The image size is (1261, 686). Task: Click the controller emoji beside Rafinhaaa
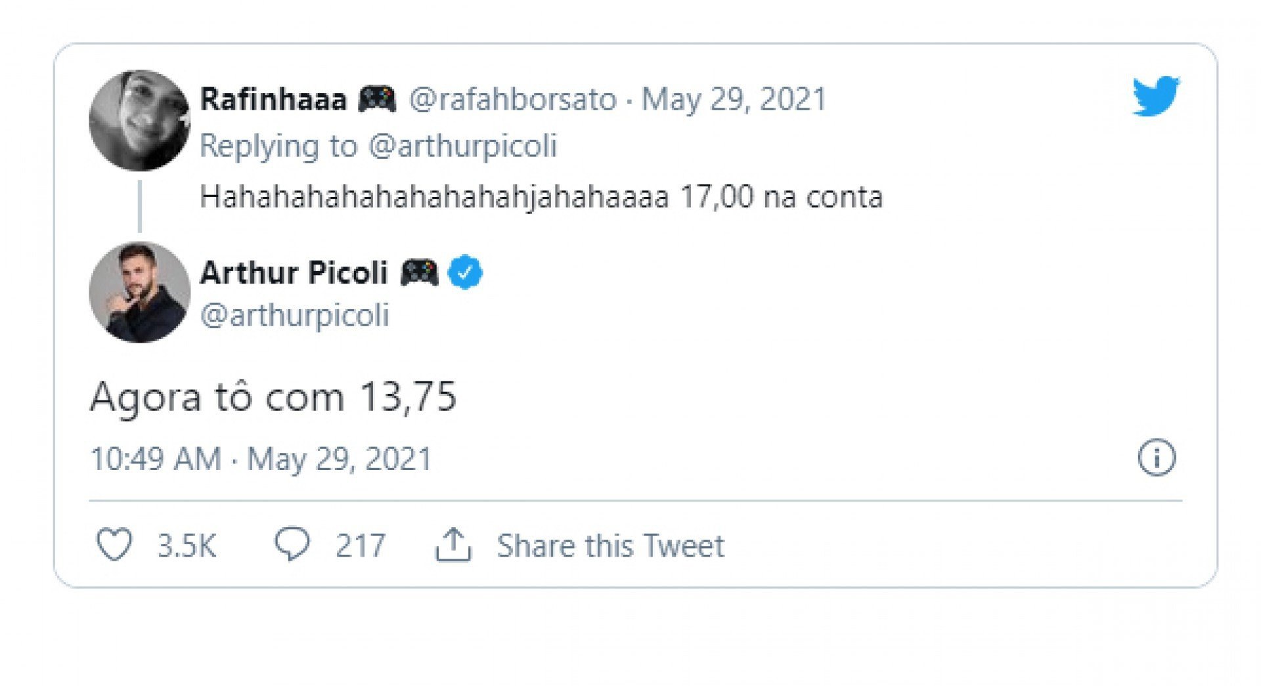pos(377,100)
